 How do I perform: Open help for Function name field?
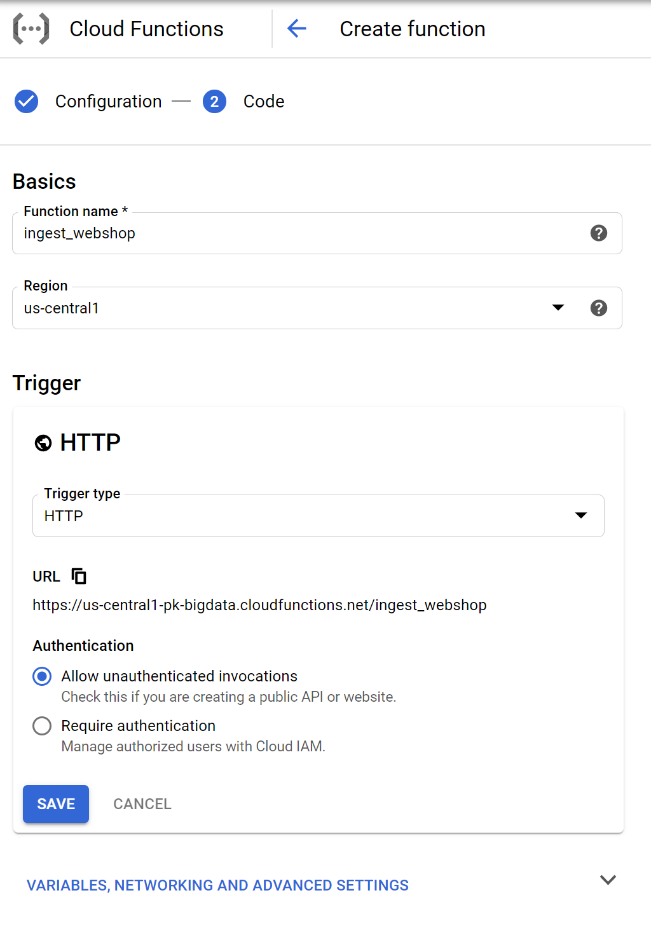pos(598,233)
